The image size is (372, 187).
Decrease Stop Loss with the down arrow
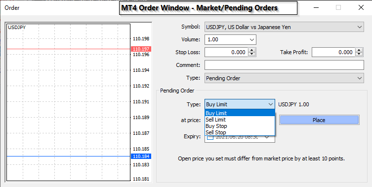(x=252, y=54)
